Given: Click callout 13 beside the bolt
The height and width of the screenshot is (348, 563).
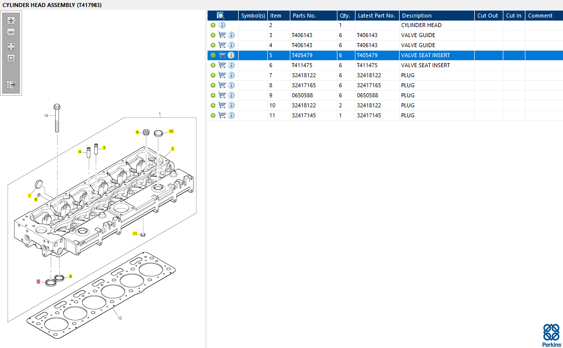Looking at the screenshot, I should tap(46, 116).
